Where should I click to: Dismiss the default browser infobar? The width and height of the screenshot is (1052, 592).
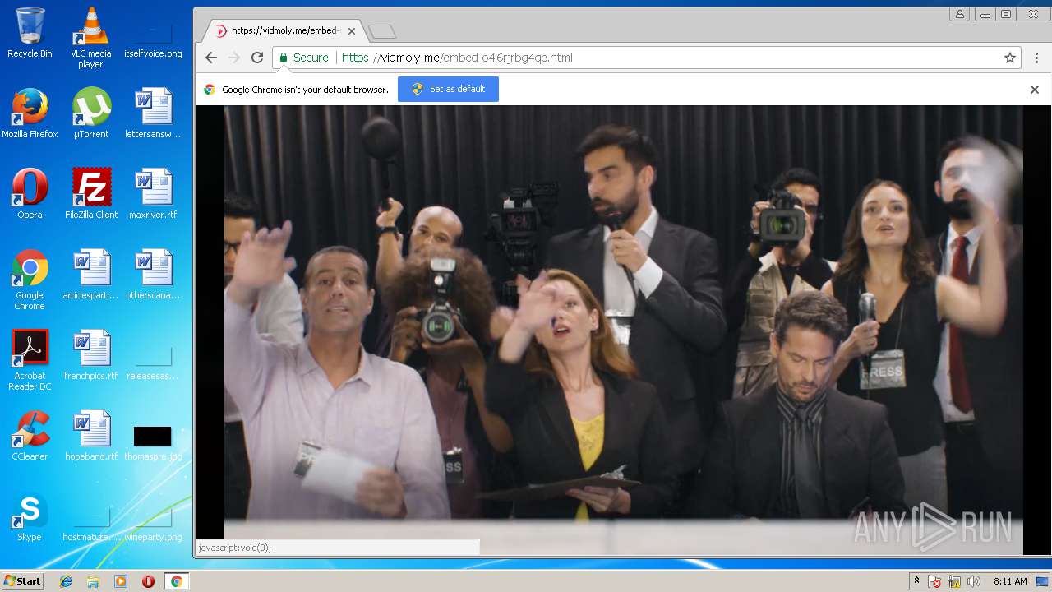(1035, 90)
